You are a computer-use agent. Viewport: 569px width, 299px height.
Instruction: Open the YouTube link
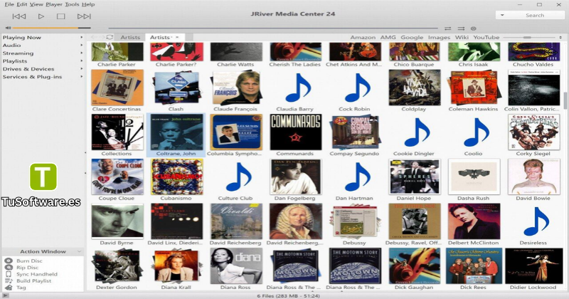(x=486, y=38)
